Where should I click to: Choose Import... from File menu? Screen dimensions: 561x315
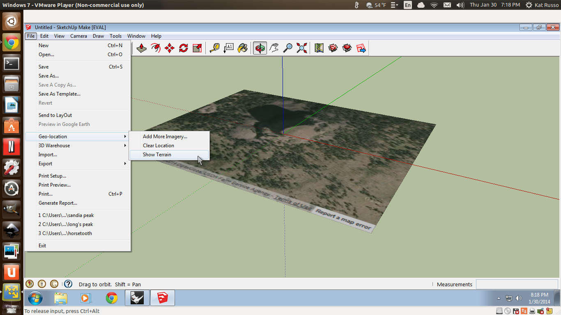[77, 155]
